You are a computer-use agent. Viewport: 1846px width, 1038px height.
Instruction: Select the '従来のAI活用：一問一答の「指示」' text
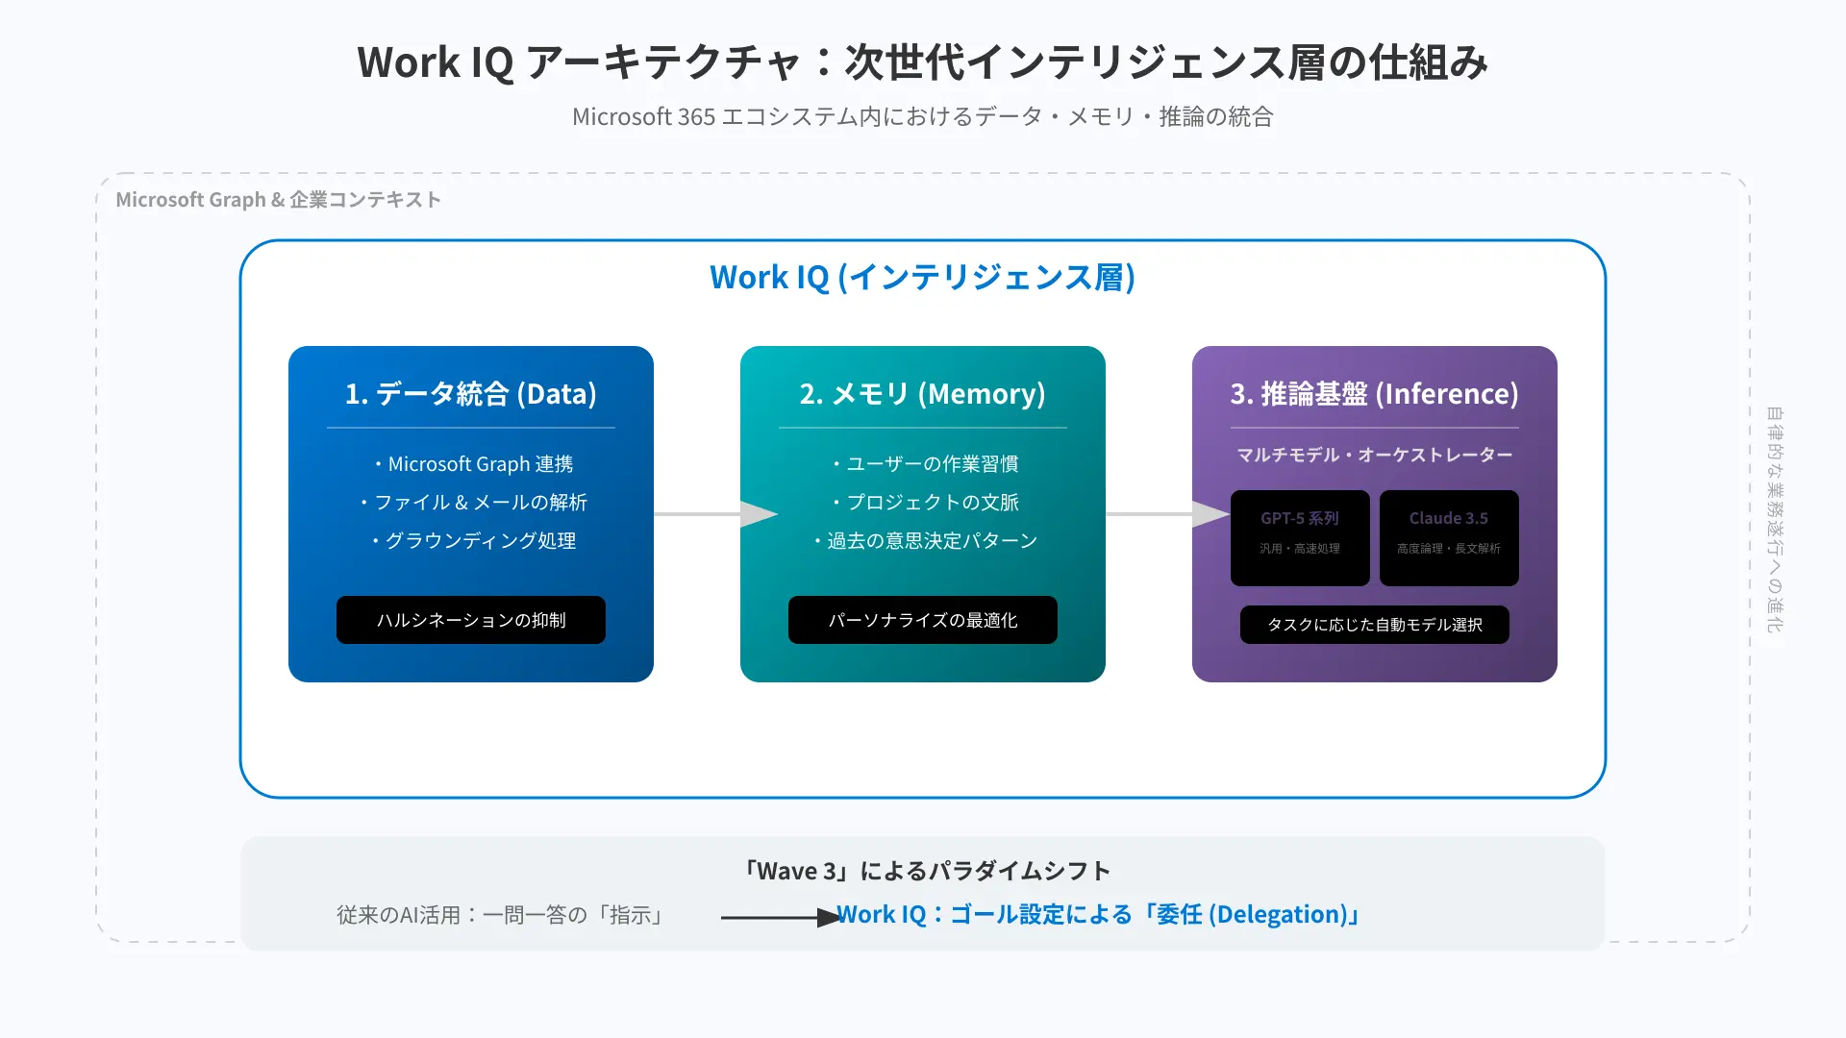tap(502, 914)
